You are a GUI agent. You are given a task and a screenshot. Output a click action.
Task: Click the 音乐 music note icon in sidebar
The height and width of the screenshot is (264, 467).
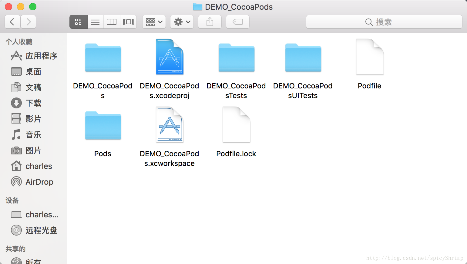(16, 135)
